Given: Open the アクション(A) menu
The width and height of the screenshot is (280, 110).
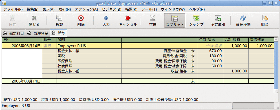Looking at the screenshot, I should click(x=87, y=9).
